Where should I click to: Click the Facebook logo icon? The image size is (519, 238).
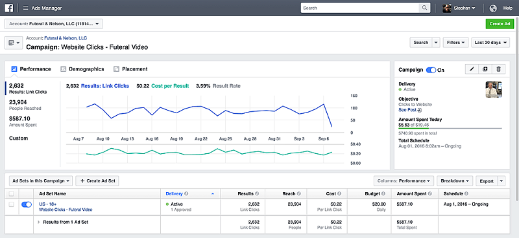(x=9, y=8)
